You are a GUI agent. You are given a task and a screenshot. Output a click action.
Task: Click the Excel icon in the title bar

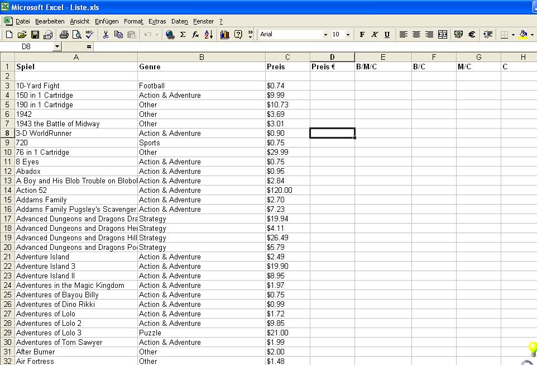pyautogui.click(x=5, y=7)
